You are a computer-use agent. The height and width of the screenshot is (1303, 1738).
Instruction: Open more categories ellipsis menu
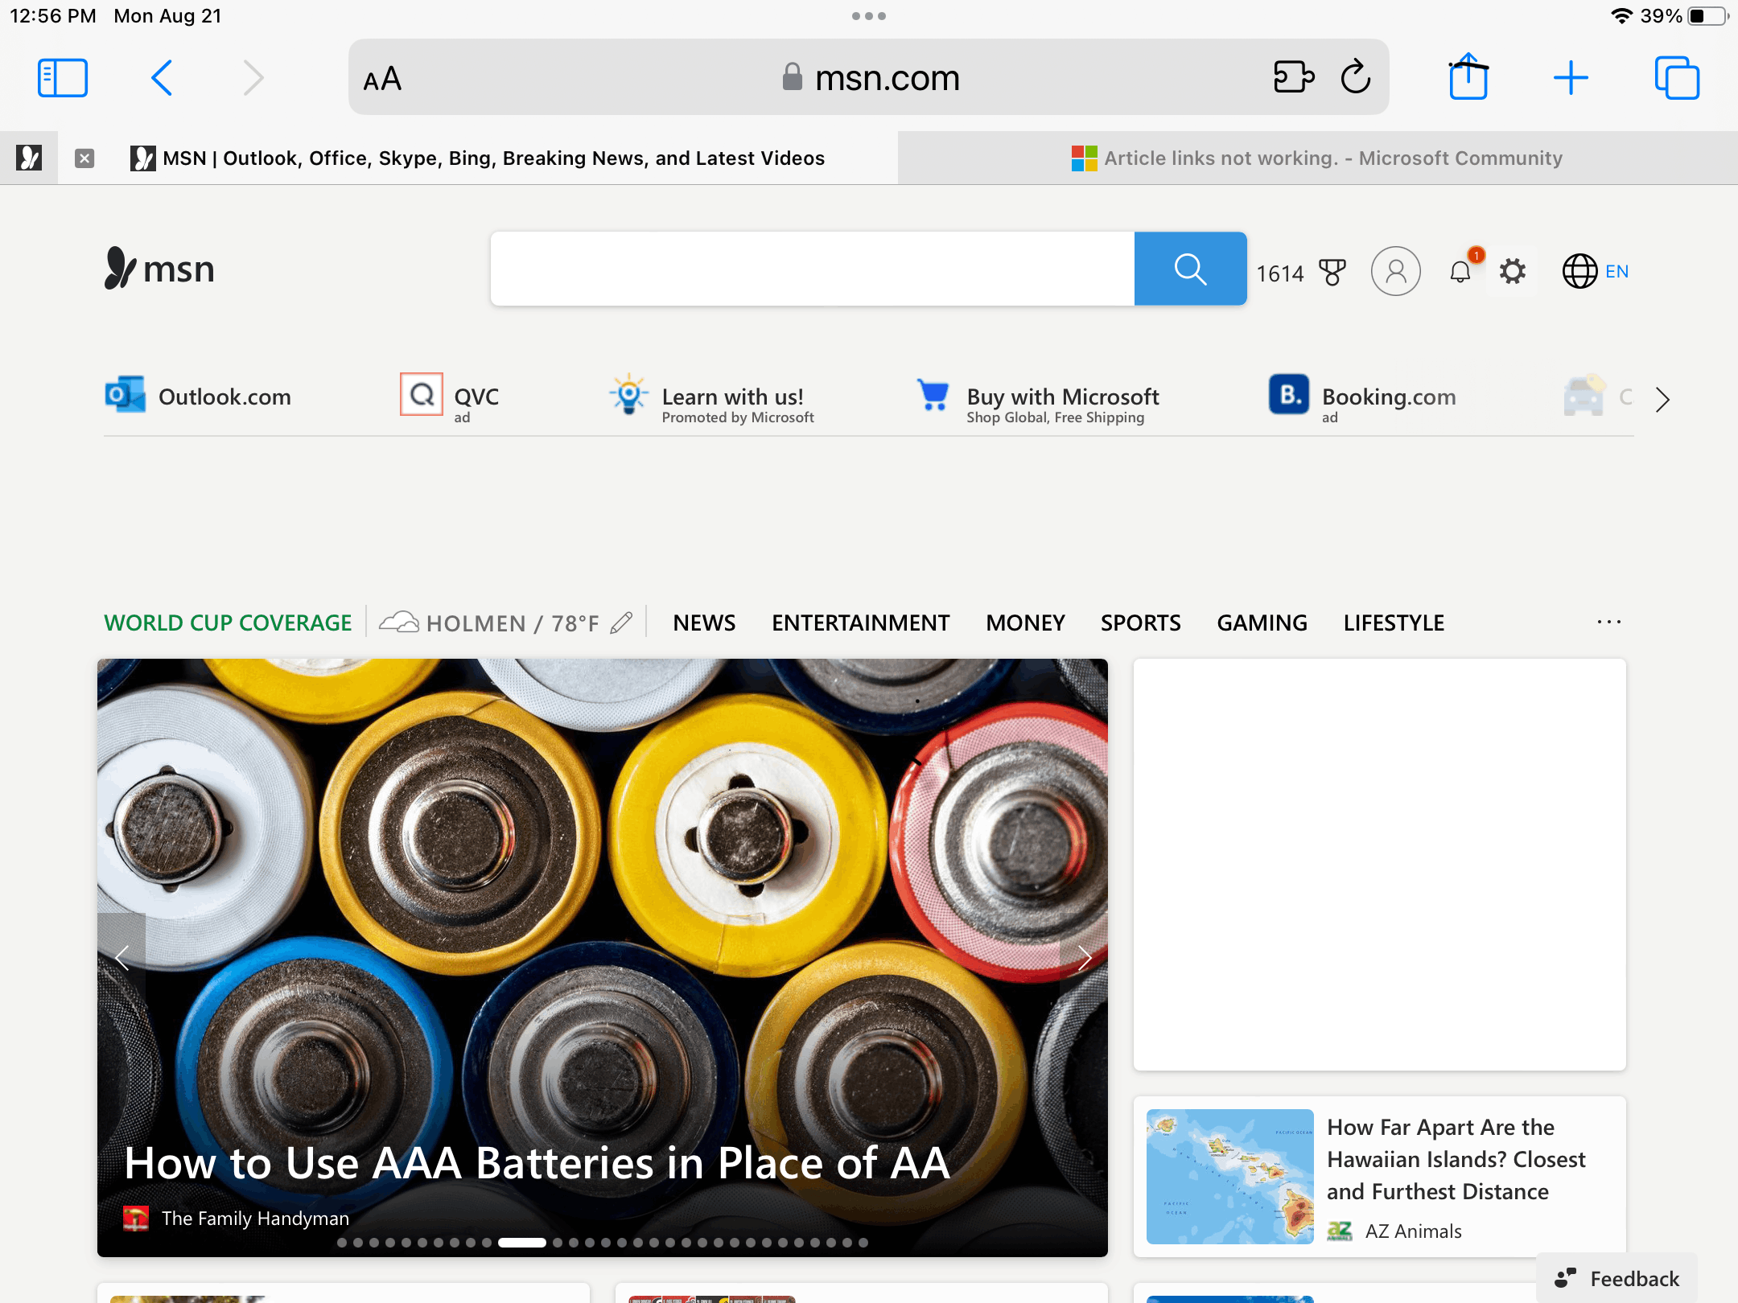click(x=1609, y=622)
